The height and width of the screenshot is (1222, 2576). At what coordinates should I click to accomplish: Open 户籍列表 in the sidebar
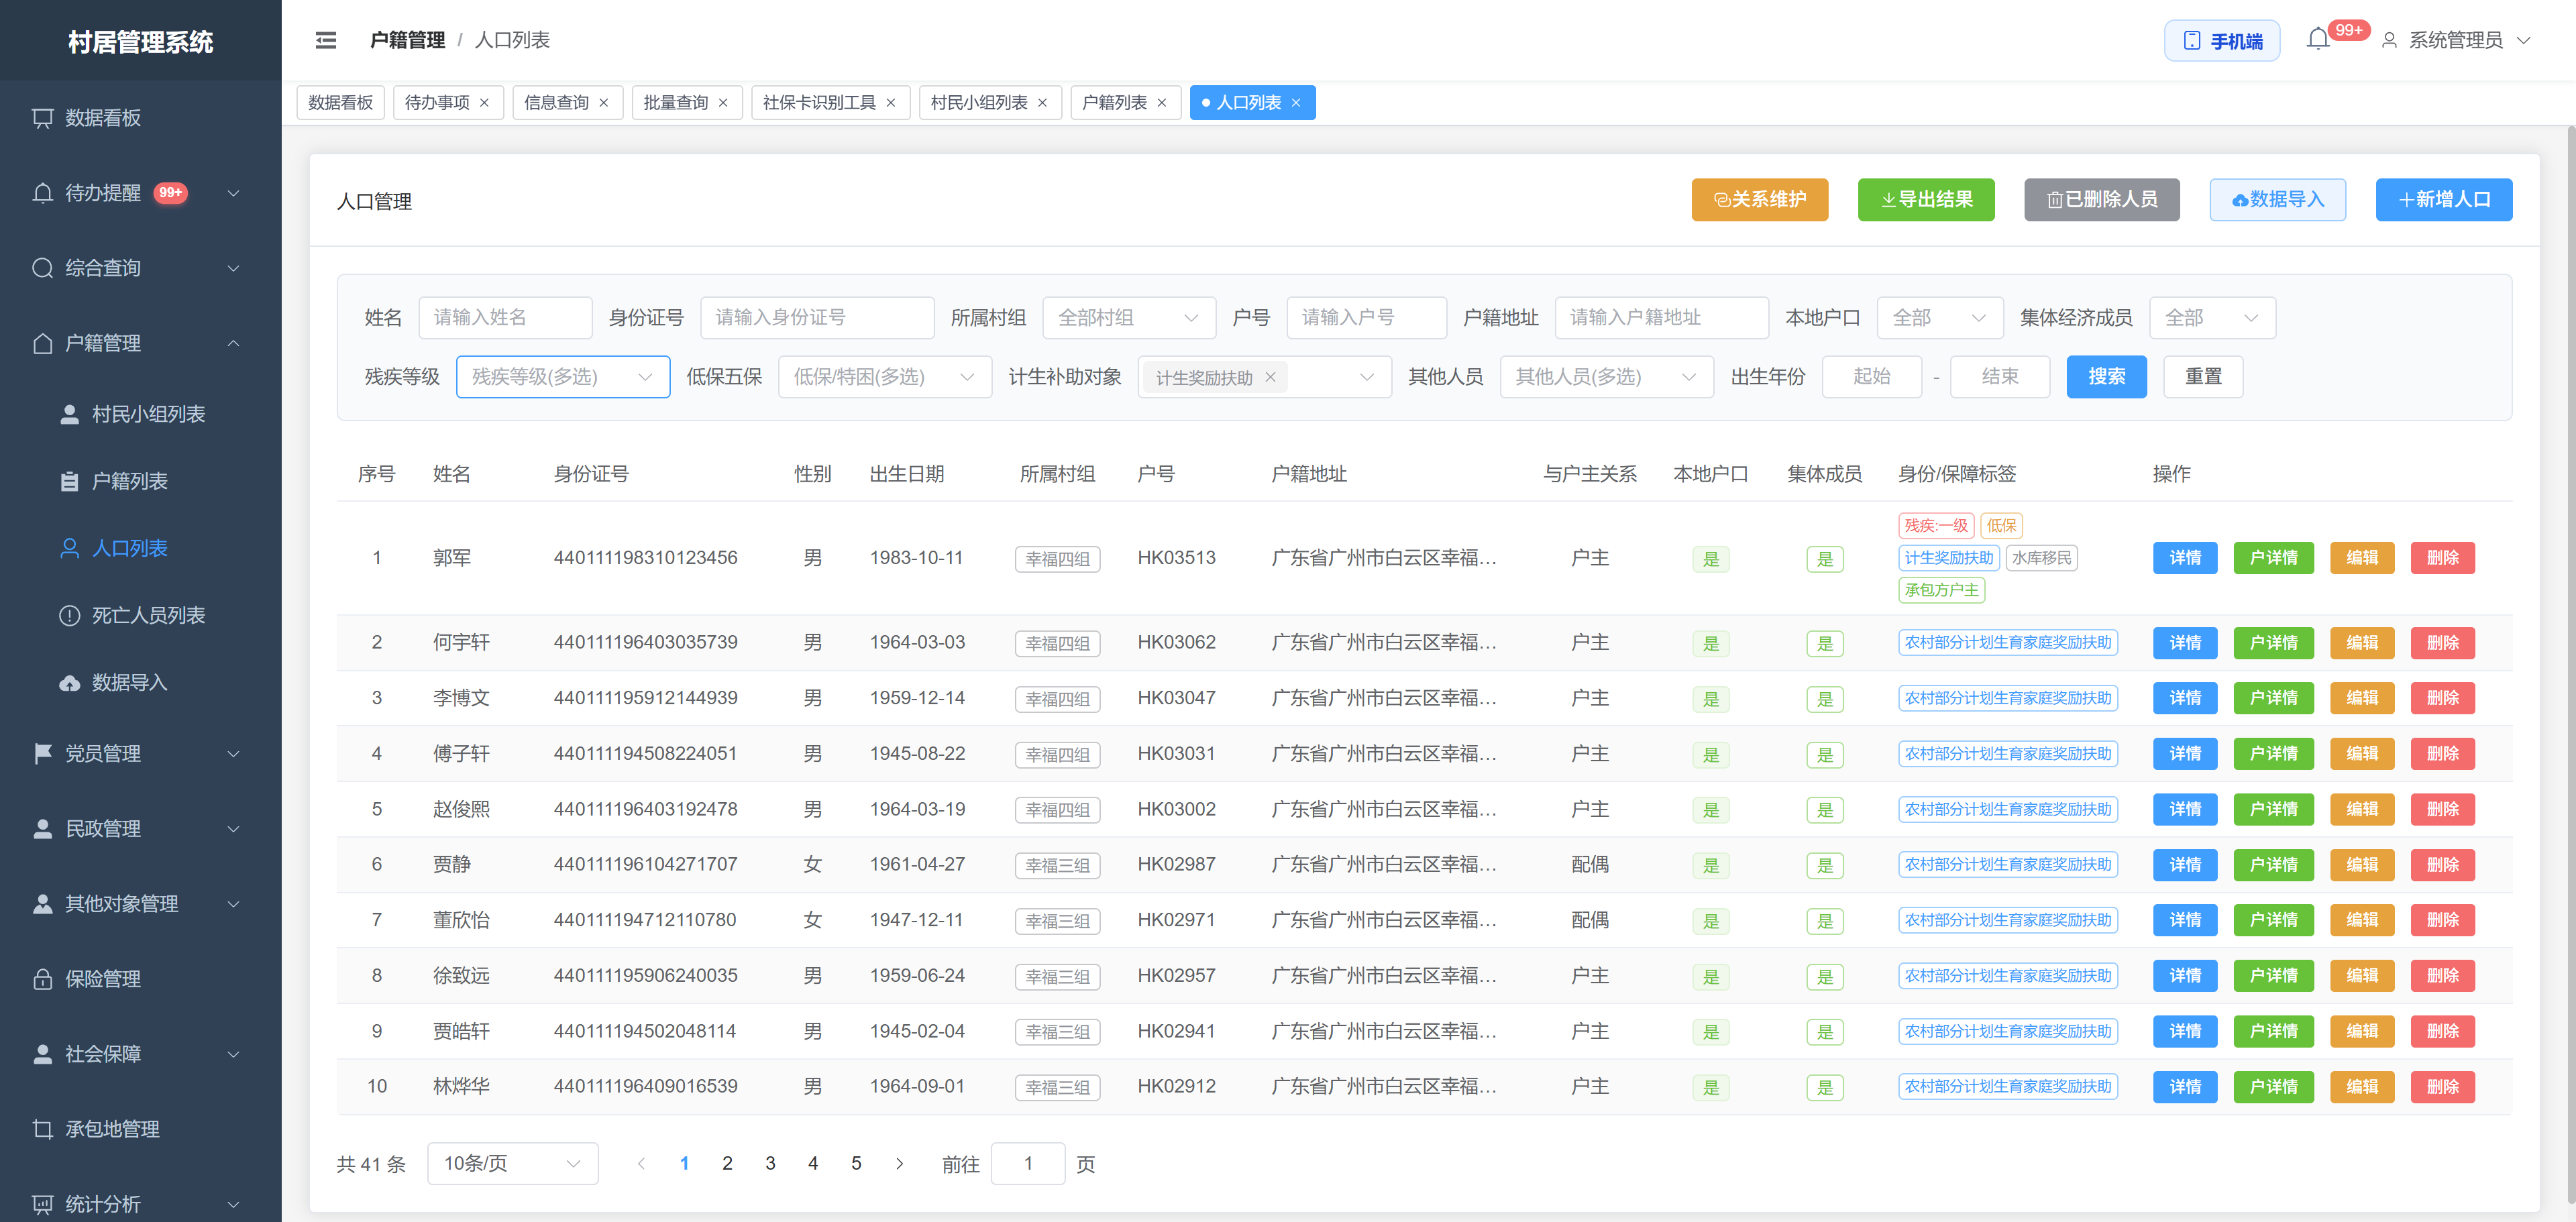point(141,481)
